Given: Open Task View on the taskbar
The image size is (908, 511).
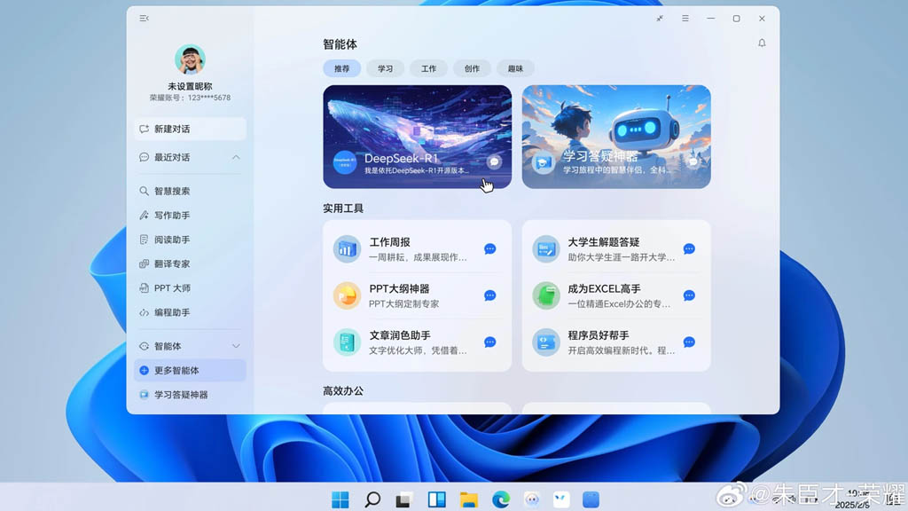Looking at the screenshot, I should click(404, 499).
